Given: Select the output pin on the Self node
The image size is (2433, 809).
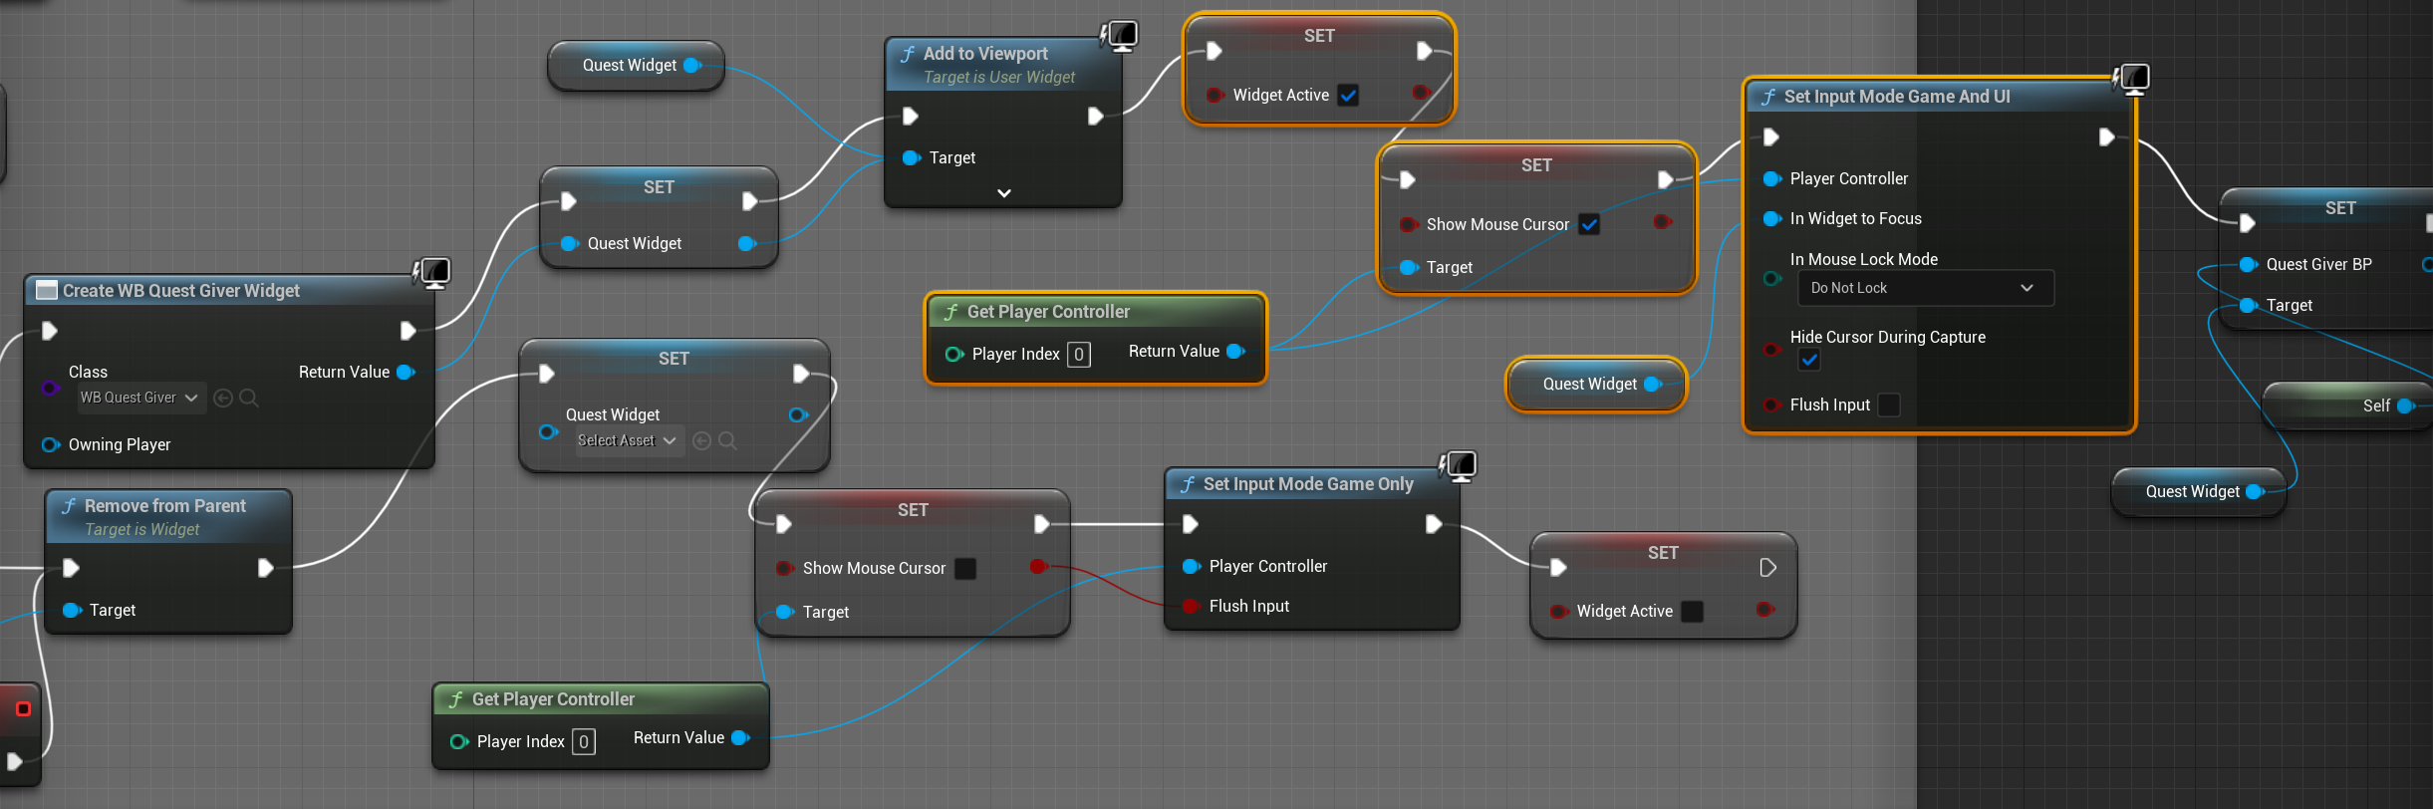Looking at the screenshot, I should point(2406,405).
